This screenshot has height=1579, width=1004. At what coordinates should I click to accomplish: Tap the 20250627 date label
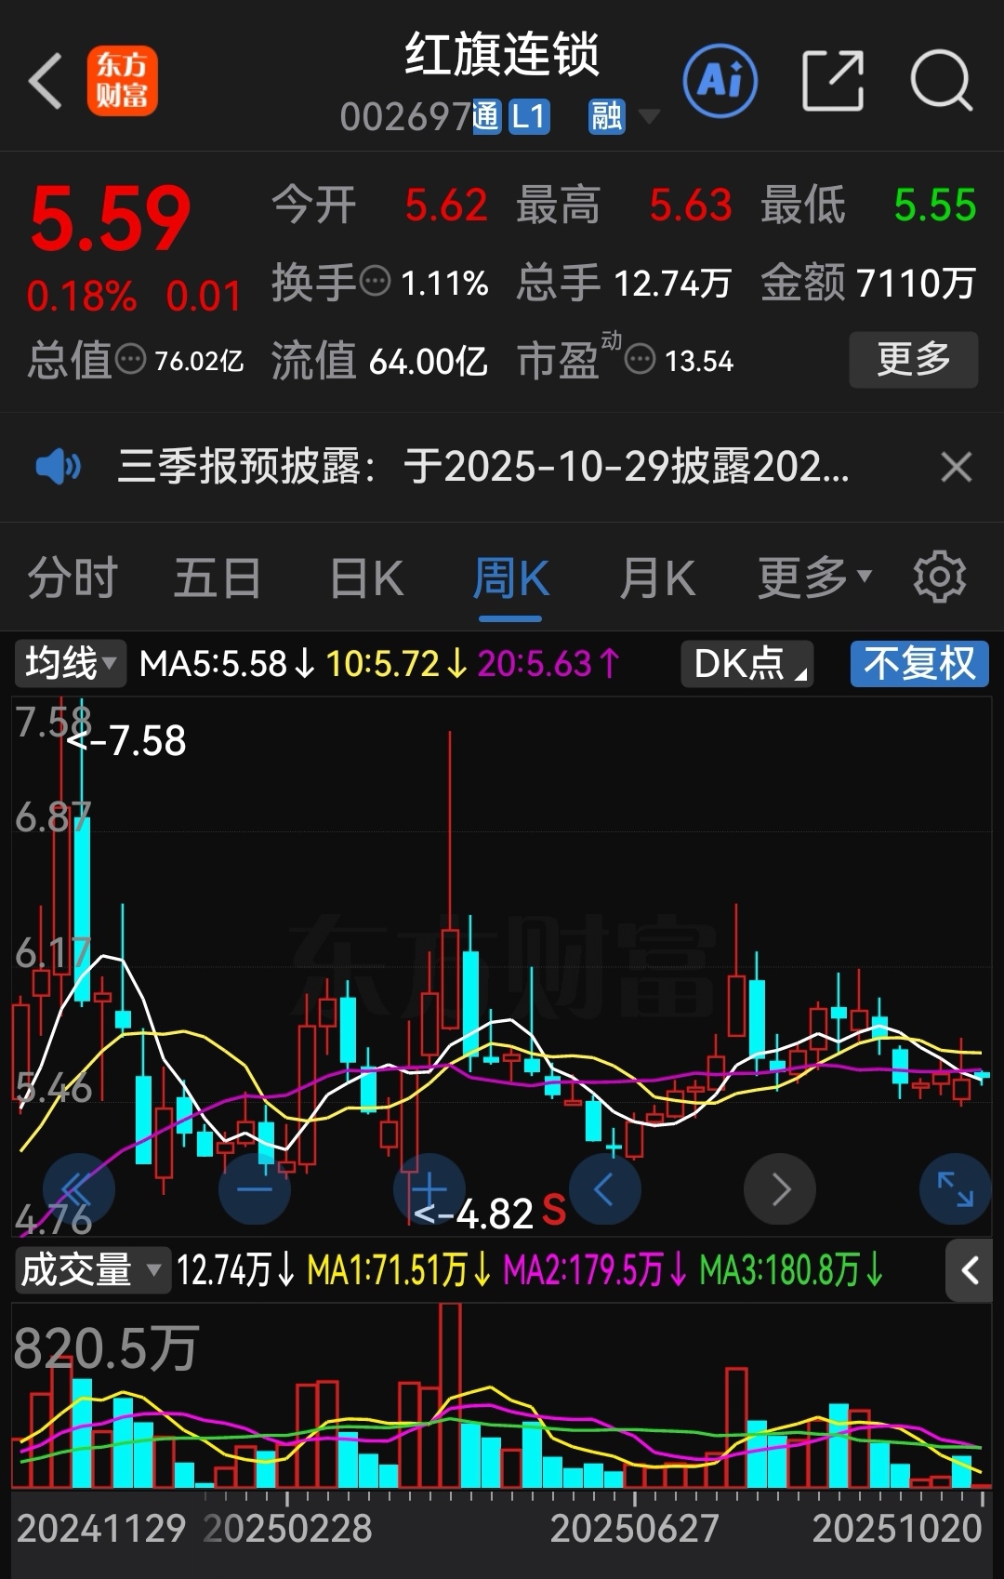pos(634,1528)
